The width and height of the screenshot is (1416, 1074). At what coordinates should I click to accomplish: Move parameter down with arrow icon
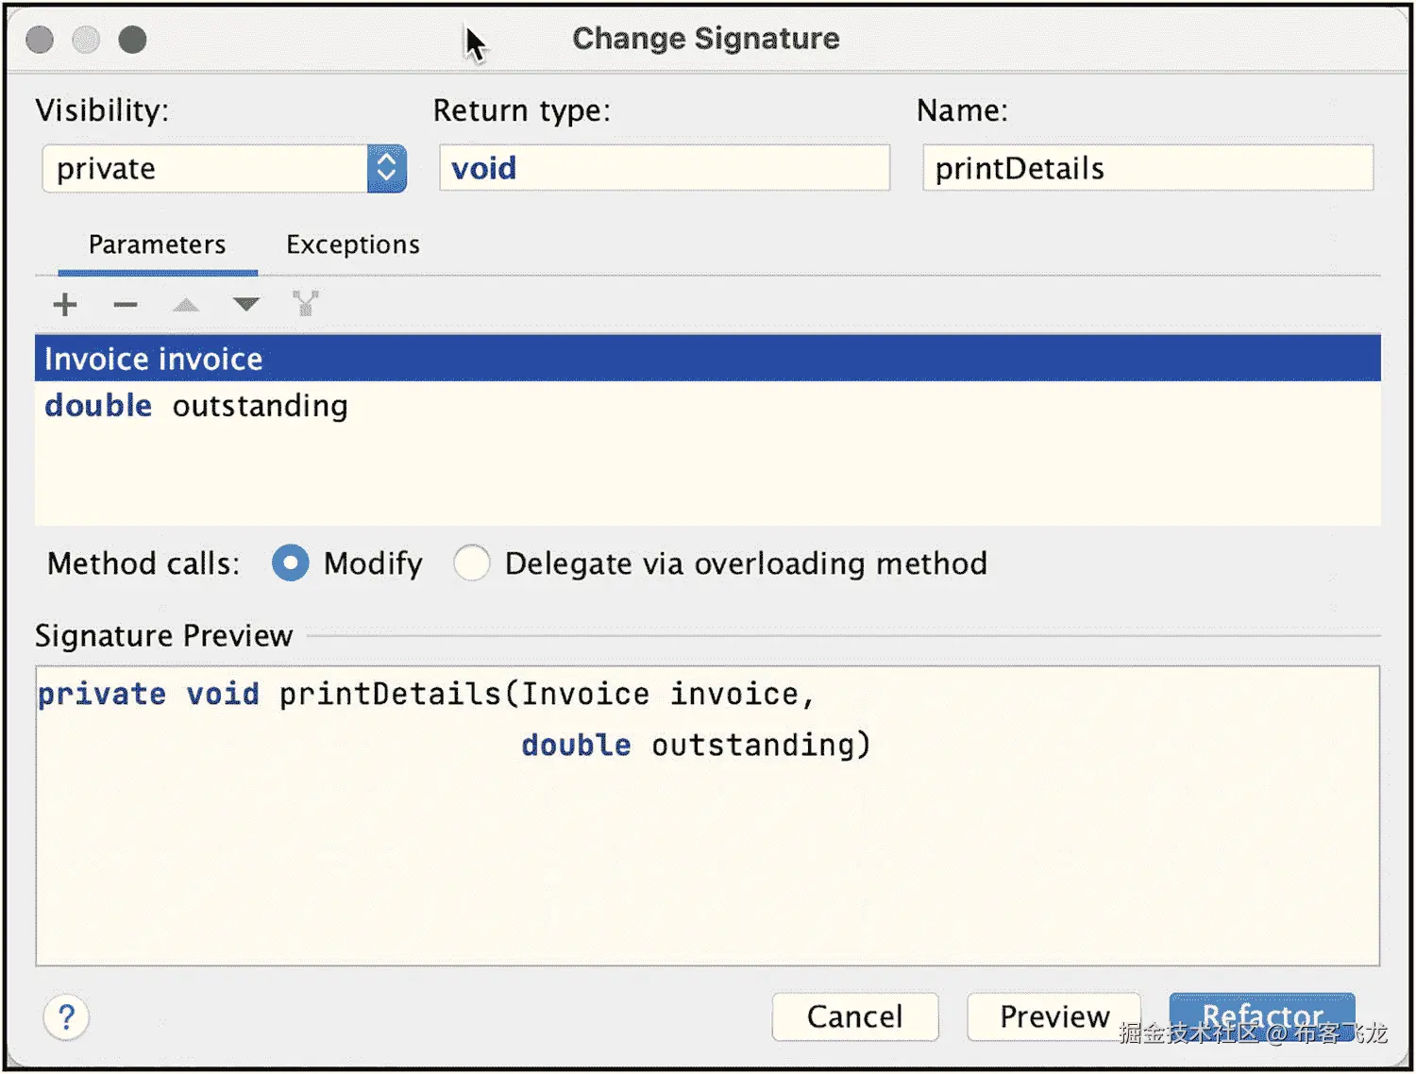[245, 304]
